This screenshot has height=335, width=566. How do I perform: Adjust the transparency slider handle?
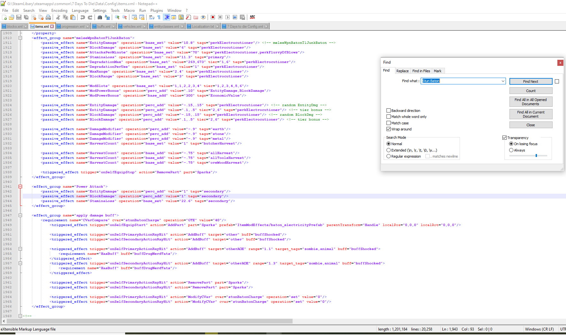tap(536, 156)
